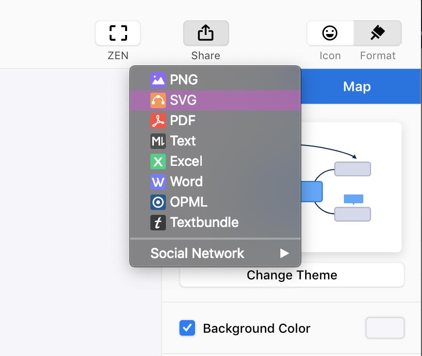Screen dimensions: 422x356
Task: Click the Share export icon
Action: [x=206, y=33]
